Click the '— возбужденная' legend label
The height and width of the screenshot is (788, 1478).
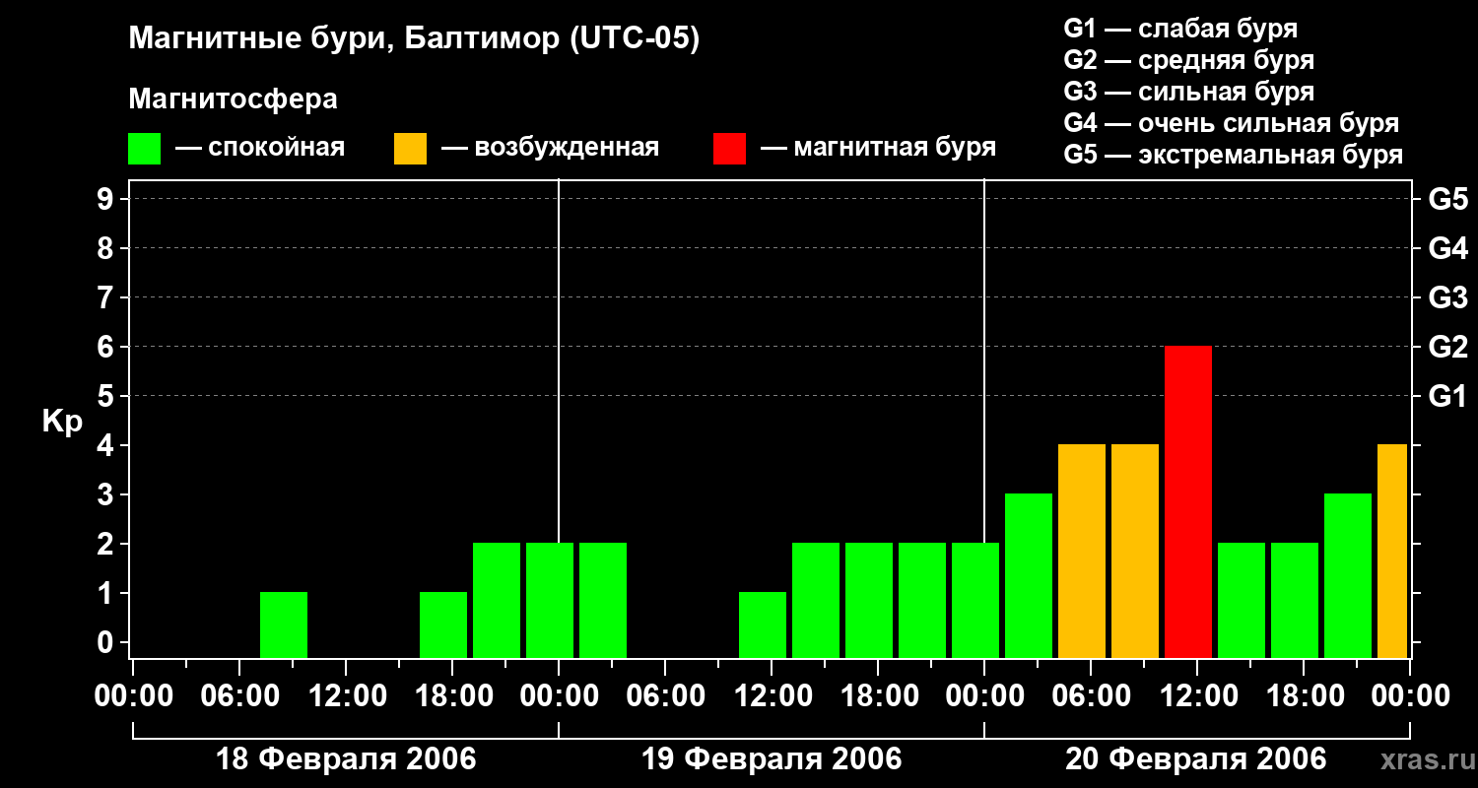coord(551,148)
